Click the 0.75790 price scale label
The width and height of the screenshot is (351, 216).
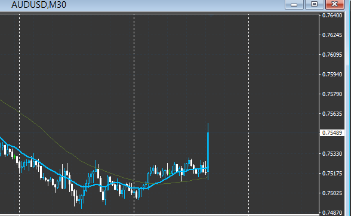[332, 94]
